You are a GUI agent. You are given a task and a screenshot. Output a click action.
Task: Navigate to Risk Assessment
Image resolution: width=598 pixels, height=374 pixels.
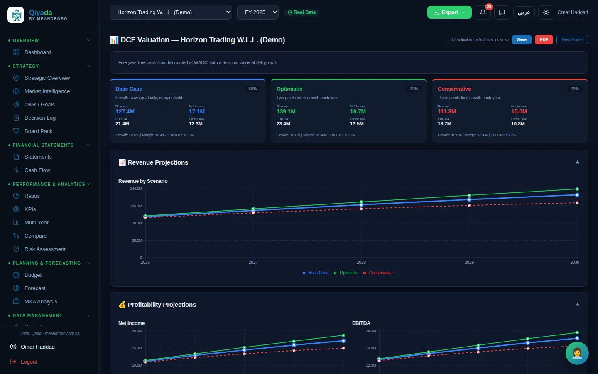click(45, 249)
